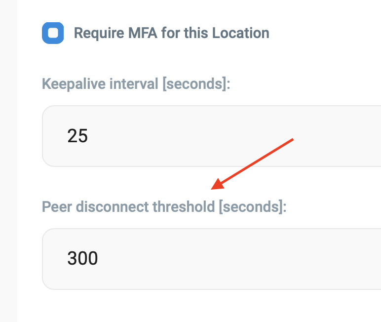Focus the Keepalive interval input field

pos(222,136)
